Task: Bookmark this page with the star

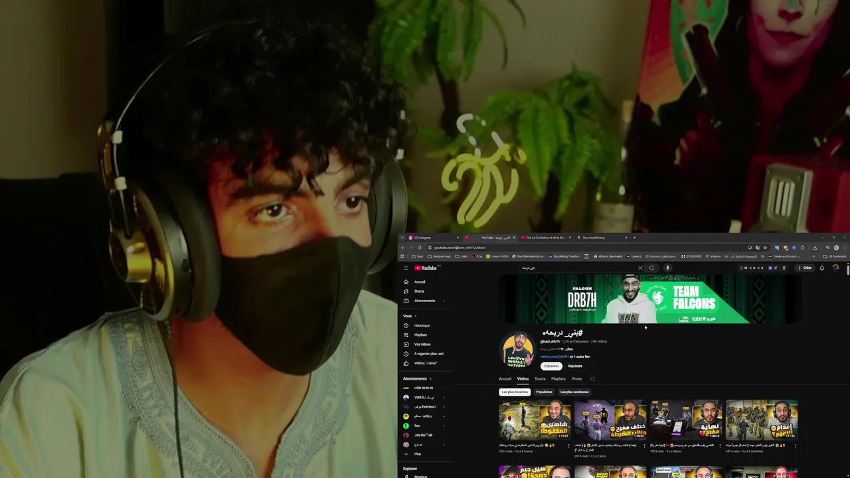Action: point(765,248)
